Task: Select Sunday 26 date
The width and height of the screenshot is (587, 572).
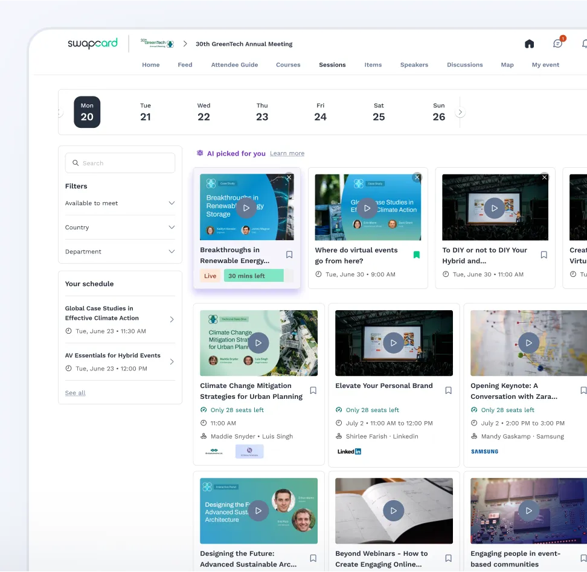Action: pyautogui.click(x=439, y=112)
